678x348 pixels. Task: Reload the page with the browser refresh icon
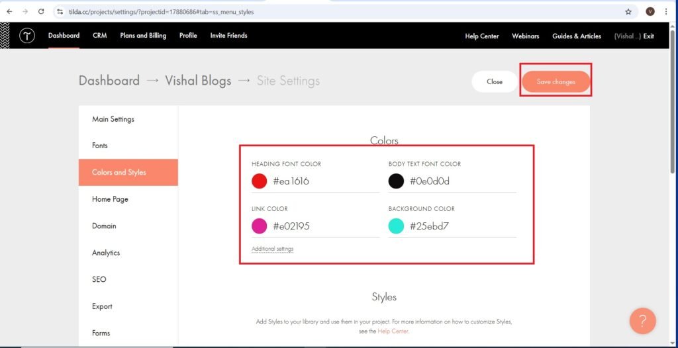click(x=41, y=11)
